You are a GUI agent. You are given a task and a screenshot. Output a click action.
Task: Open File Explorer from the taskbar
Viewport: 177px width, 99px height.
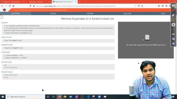click(65, 97)
